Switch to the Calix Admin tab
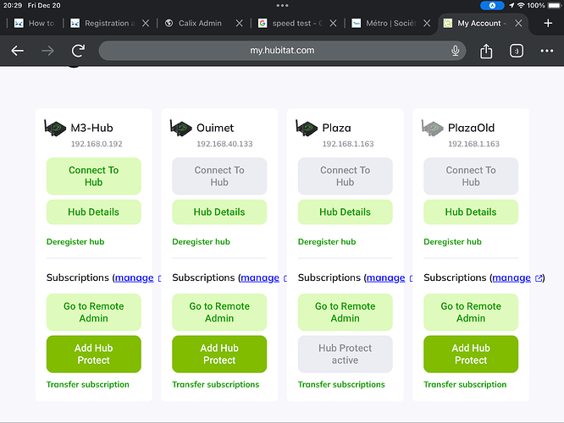 tap(194, 24)
